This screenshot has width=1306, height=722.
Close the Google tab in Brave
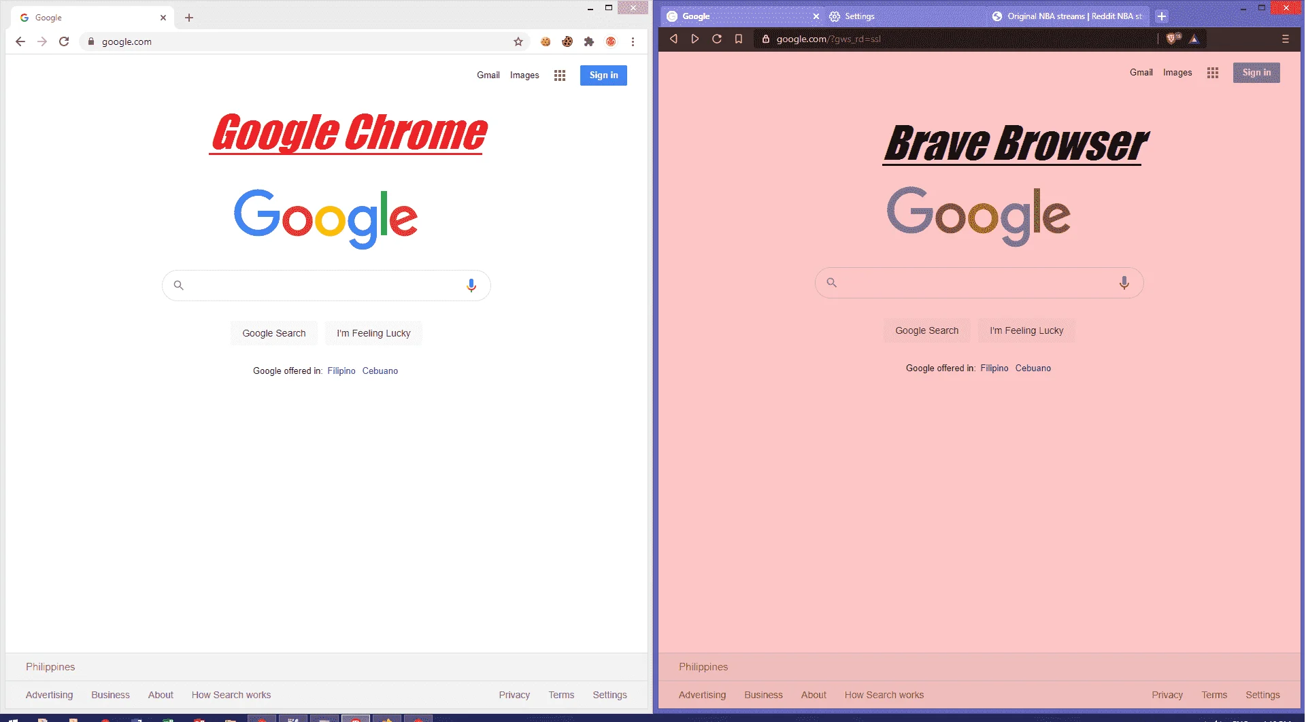point(816,16)
